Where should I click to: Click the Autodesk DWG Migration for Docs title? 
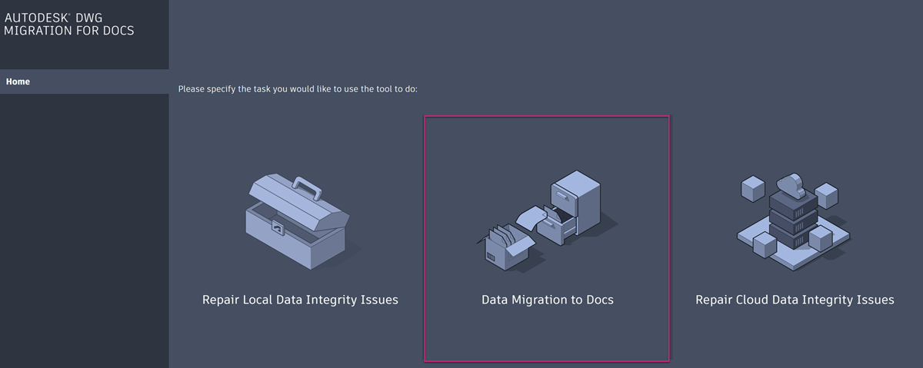69,23
